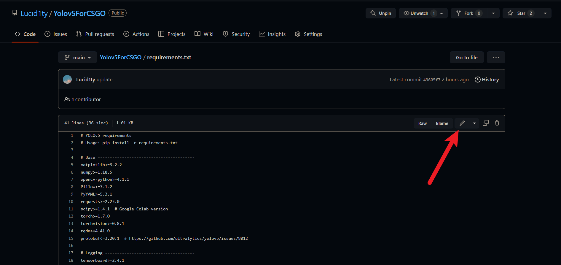Open repository Settings tab
Image resolution: width=561 pixels, height=265 pixels.
point(308,34)
